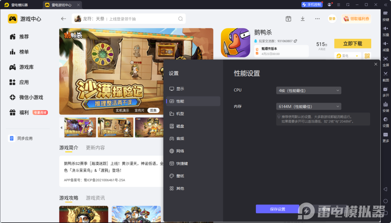Click the 登录 login button
Viewport: 391px width, 223px height.
point(332,19)
